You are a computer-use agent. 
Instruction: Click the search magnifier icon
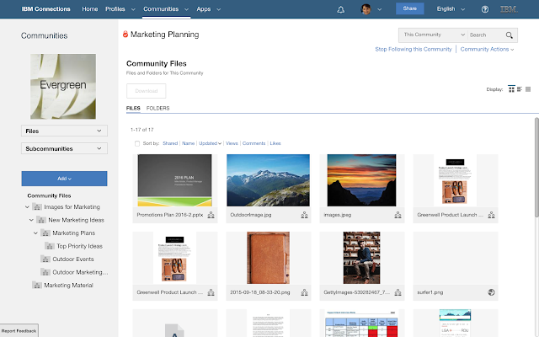pyautogui.click(x=509, y=35)
